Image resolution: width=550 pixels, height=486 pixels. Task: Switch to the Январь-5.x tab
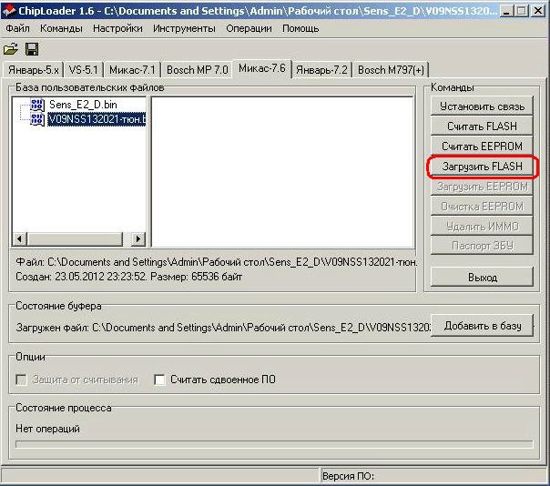point(33,70)
